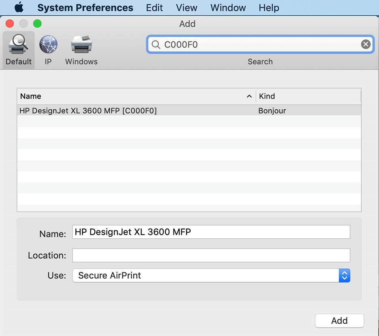Screen dimensions: 379x336
Task: Toggle sort order on Name column arrow
Action: tap(249, 96)
